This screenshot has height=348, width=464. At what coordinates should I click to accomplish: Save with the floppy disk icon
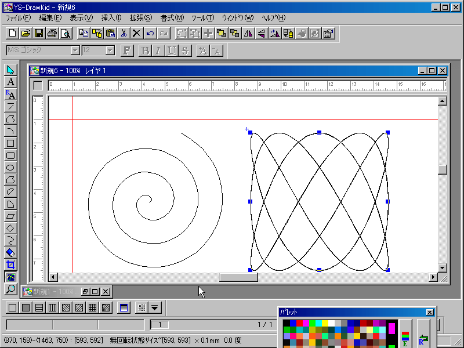39,33
